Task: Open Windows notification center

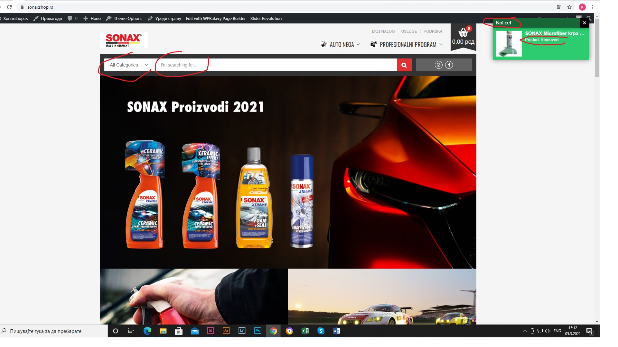Action: pyautogui.click(x=590, y=331)
